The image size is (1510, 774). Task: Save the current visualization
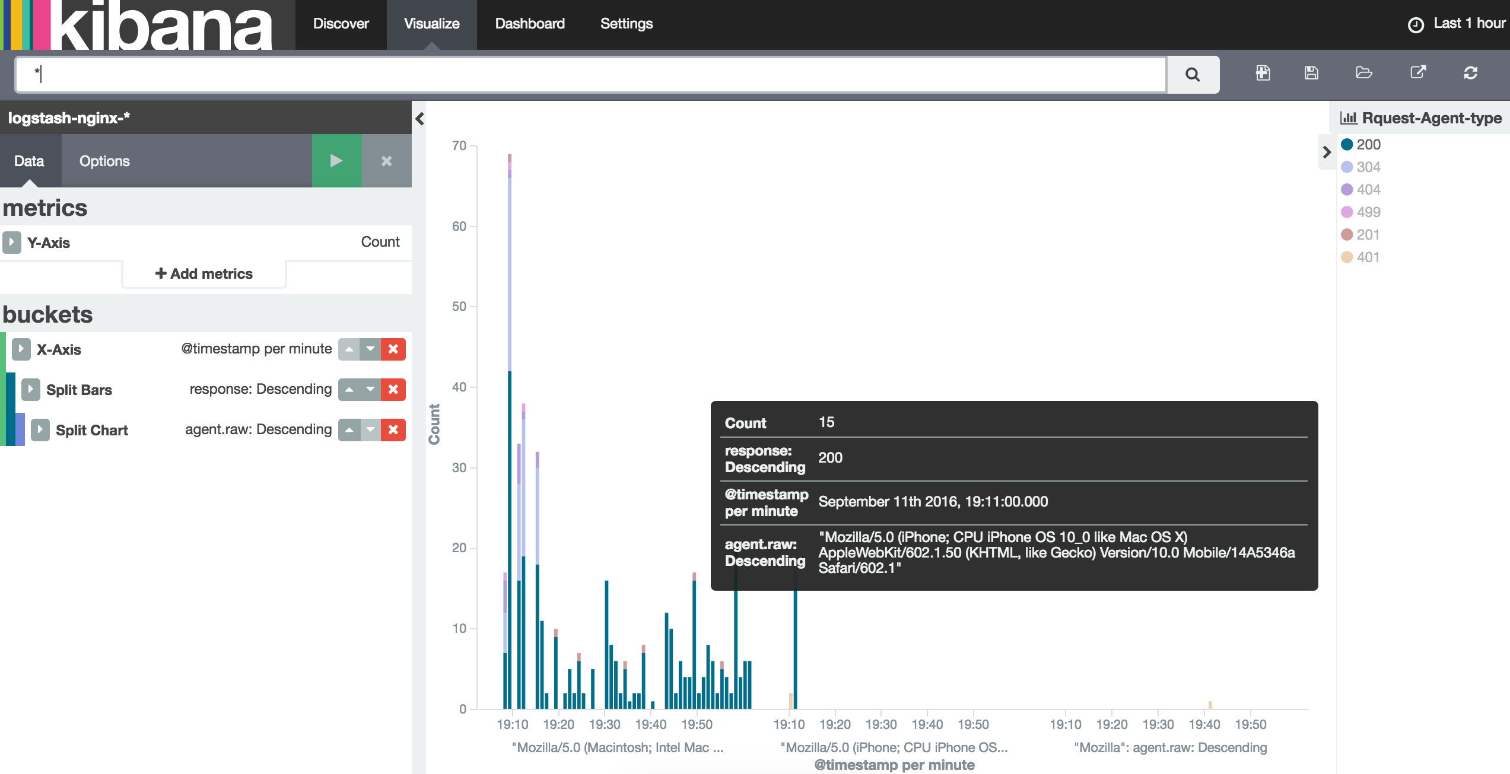click(x=1311, y=74)
